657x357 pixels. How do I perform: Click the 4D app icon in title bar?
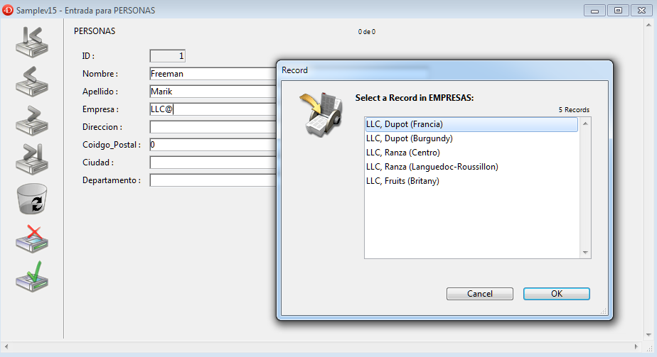coord(9,11)
